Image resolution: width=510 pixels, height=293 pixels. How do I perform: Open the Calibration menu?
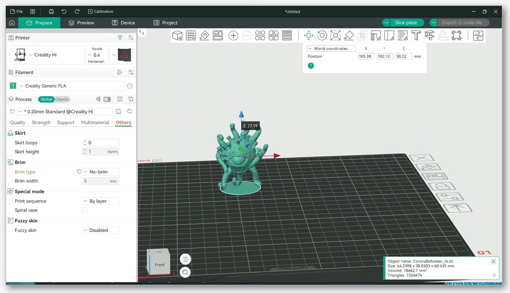pyautogui.click(x=100, y=12)
